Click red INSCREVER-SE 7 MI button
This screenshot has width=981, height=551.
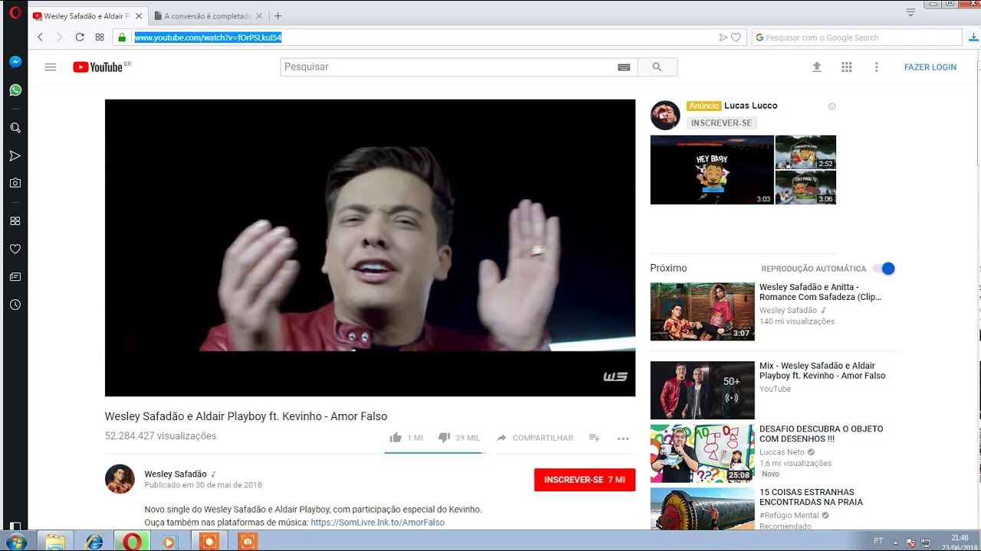pos(585,480)
